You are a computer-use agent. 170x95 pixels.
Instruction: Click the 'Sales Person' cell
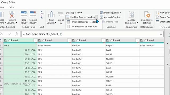pos(54,45)
